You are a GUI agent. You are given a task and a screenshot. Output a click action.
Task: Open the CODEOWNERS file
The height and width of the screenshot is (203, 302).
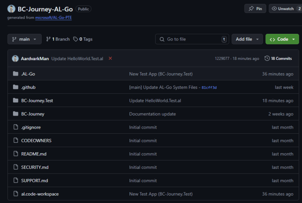(36, 140)
